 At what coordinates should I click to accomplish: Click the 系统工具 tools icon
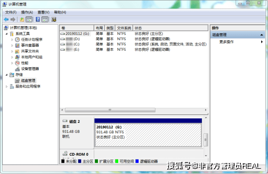12,34
